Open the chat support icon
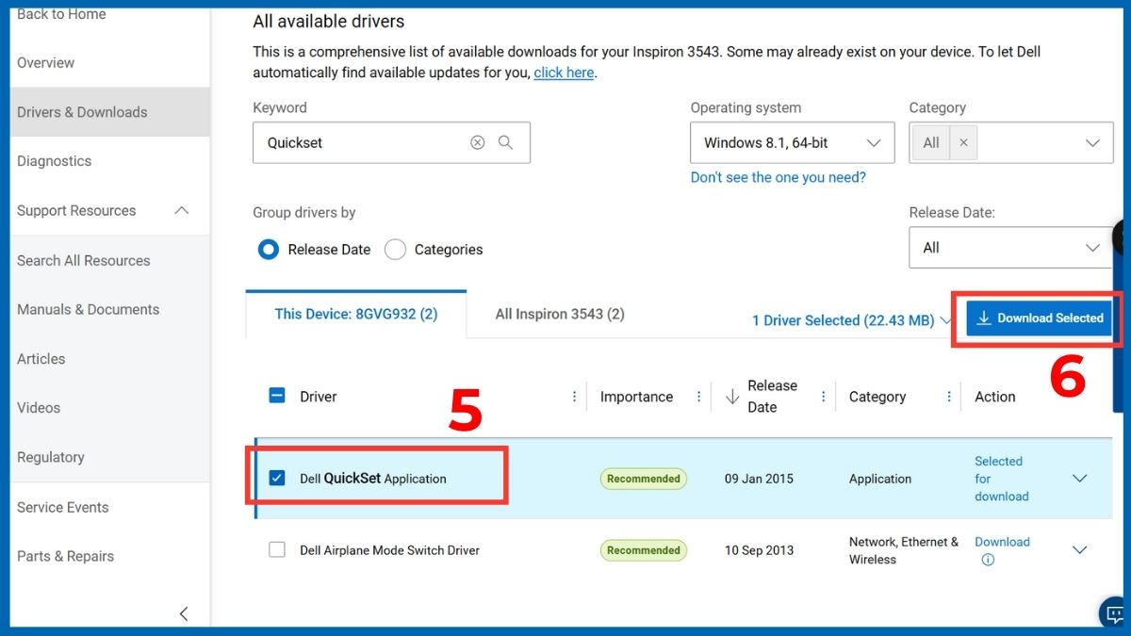 [1114, 612]
